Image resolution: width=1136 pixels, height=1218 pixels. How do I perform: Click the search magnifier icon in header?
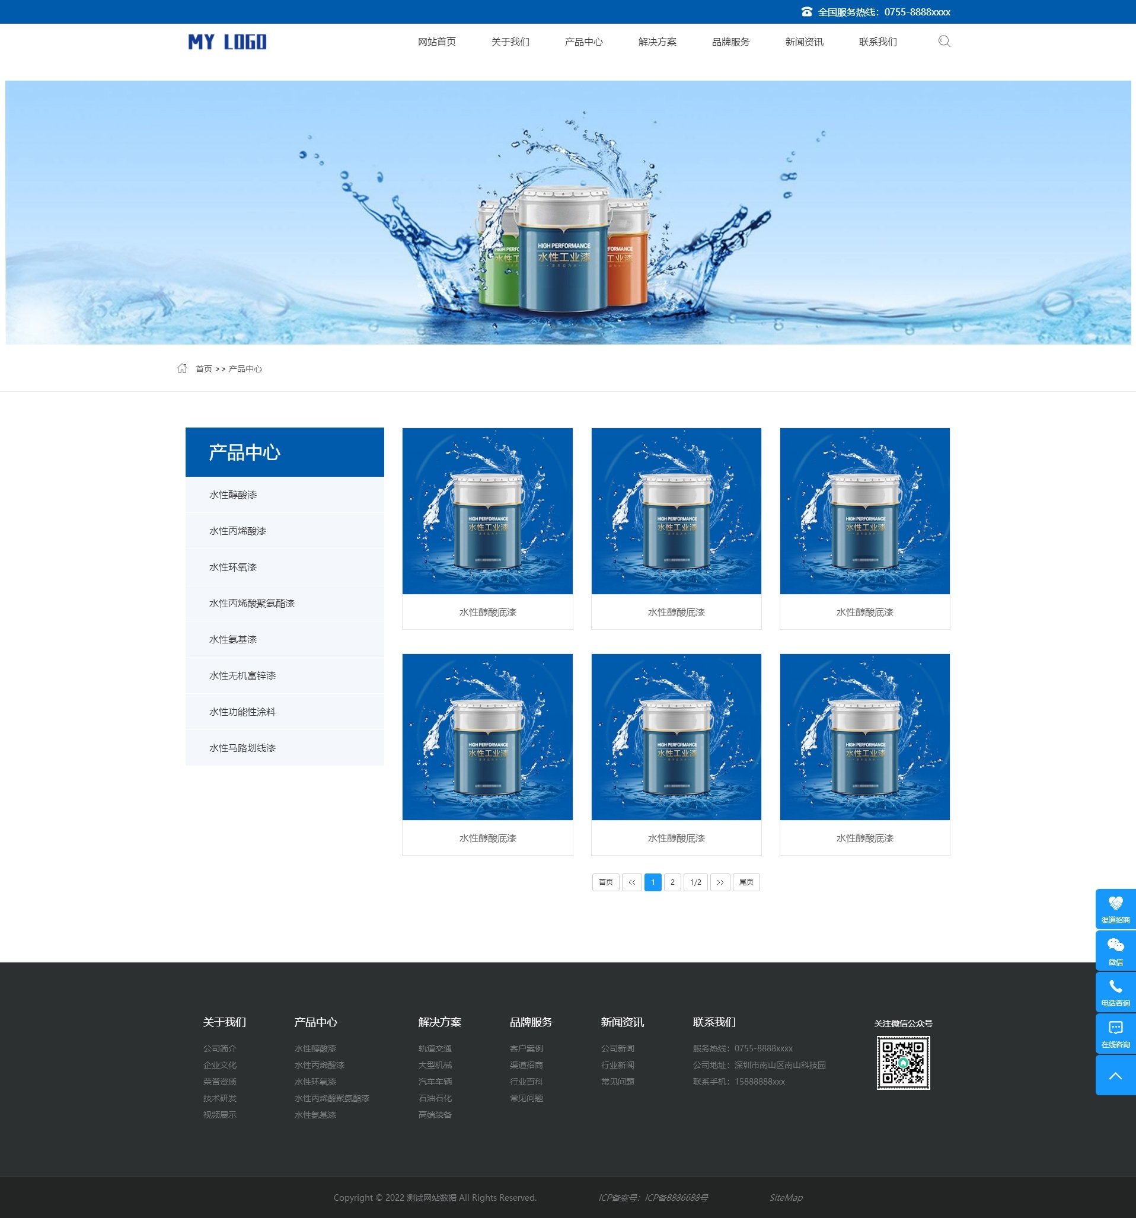tap(943, 42)
